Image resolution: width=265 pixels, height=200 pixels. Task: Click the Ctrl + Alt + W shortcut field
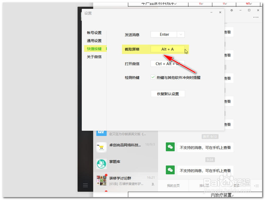coord(167,64)
